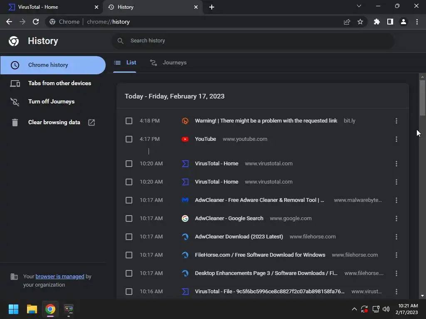The image size is (426, 319).
Task: Click the trash icon next to Clear browsing data
Action: pyautogui.click(x=15, y=123)
